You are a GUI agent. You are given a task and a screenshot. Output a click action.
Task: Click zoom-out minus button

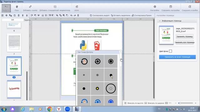click(x=176, y=103)
